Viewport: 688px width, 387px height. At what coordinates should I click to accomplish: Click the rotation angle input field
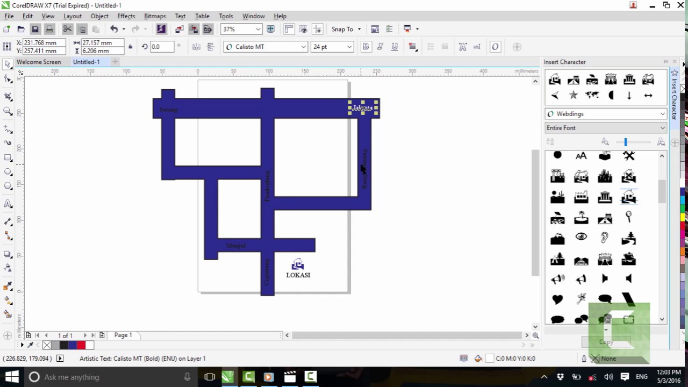[162, 47]
